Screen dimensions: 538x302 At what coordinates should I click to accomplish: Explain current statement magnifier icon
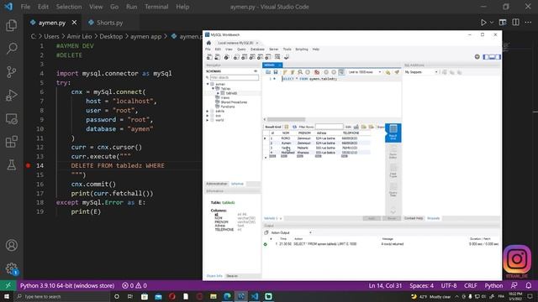click(300, 72)
